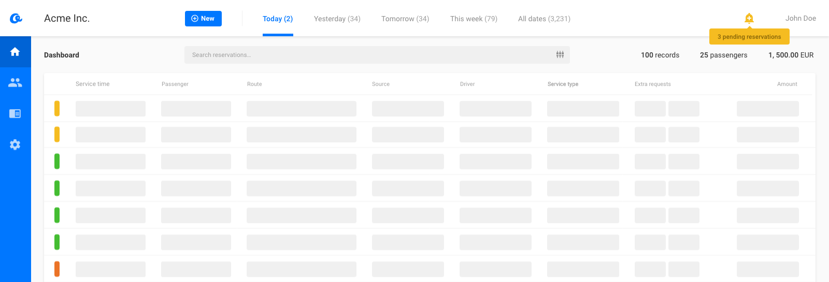Sort by Source column header
The width and height of the screenshot is (829, 282).
coord(381,84)
